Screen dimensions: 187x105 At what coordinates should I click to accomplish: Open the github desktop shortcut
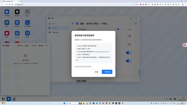27,12
